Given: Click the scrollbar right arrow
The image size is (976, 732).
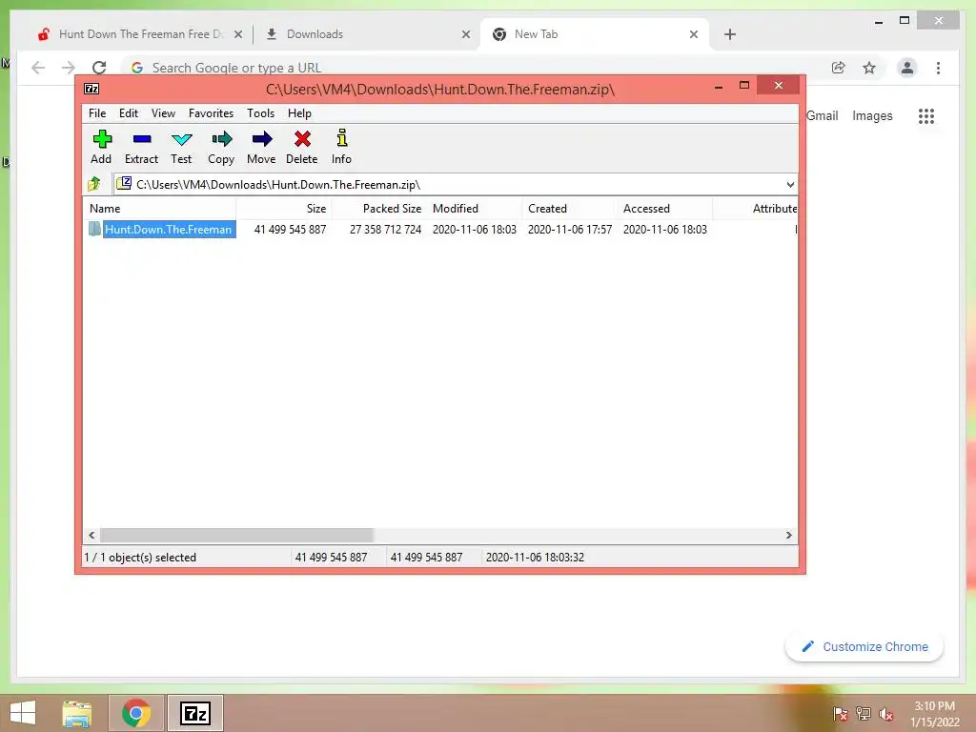Looking at the screenshot, I should point(788,535).
